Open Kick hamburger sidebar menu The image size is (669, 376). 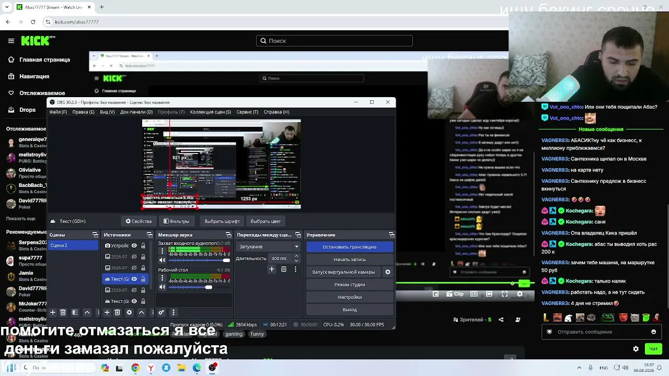[x=11, y=41]
